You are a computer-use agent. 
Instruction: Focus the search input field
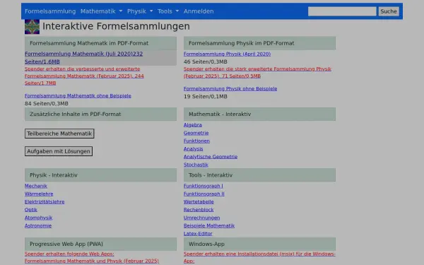(x=342, y=11)
